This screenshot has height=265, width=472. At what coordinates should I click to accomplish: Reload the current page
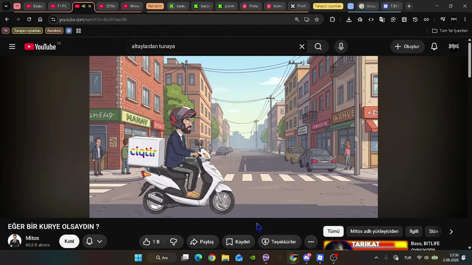click(x=29, y=20)
